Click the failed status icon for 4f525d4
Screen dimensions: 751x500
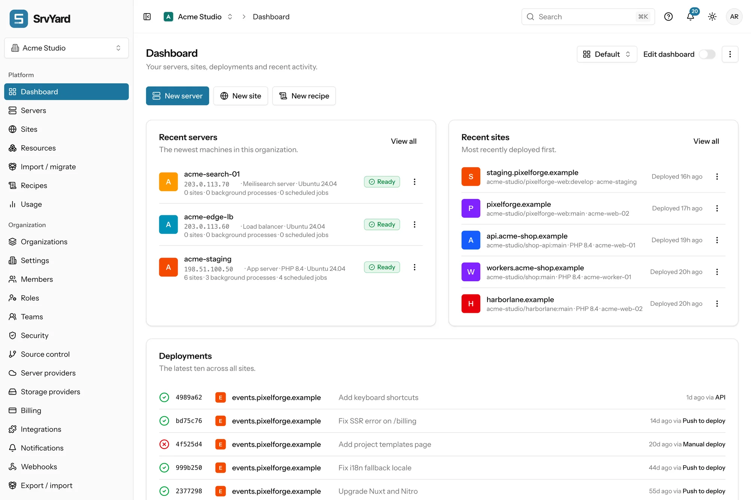tap(164, 444)
